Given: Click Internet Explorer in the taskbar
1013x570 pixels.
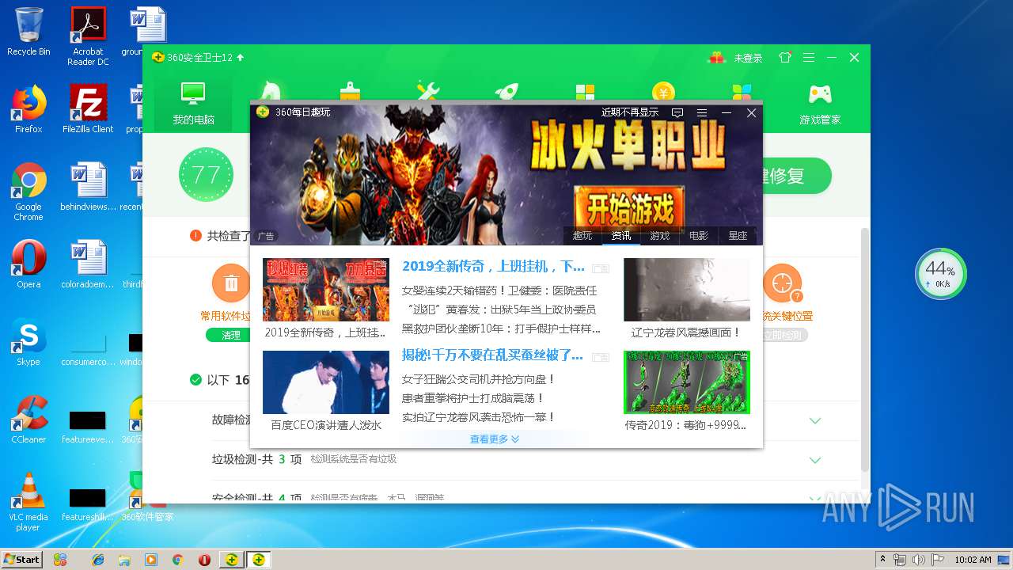Looking at the screenshot, I should click(98, 560).
